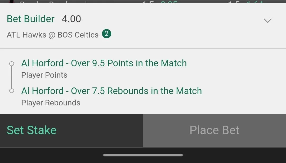Click the betslip header bar area
286x163 pixels.
coord(143,25)
